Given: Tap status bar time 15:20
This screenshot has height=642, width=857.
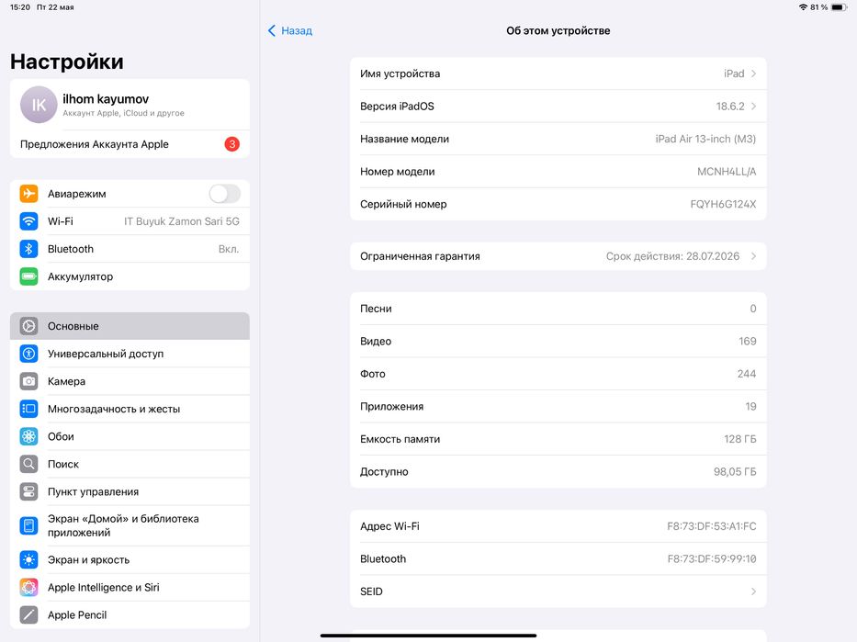Looking at the screenshot, I should tap(20, 7).
